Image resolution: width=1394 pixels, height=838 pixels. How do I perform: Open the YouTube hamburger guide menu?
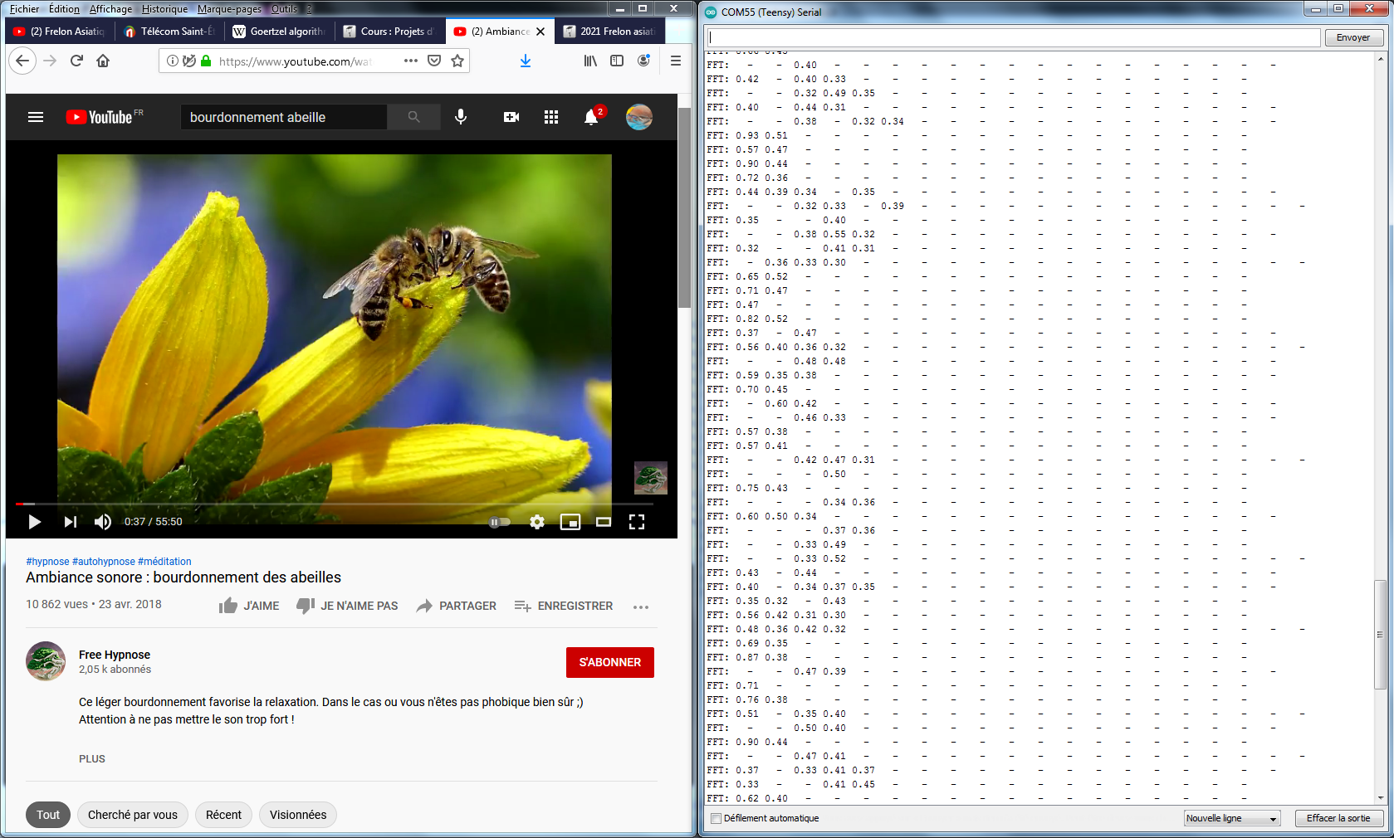[x=36, y=117]
